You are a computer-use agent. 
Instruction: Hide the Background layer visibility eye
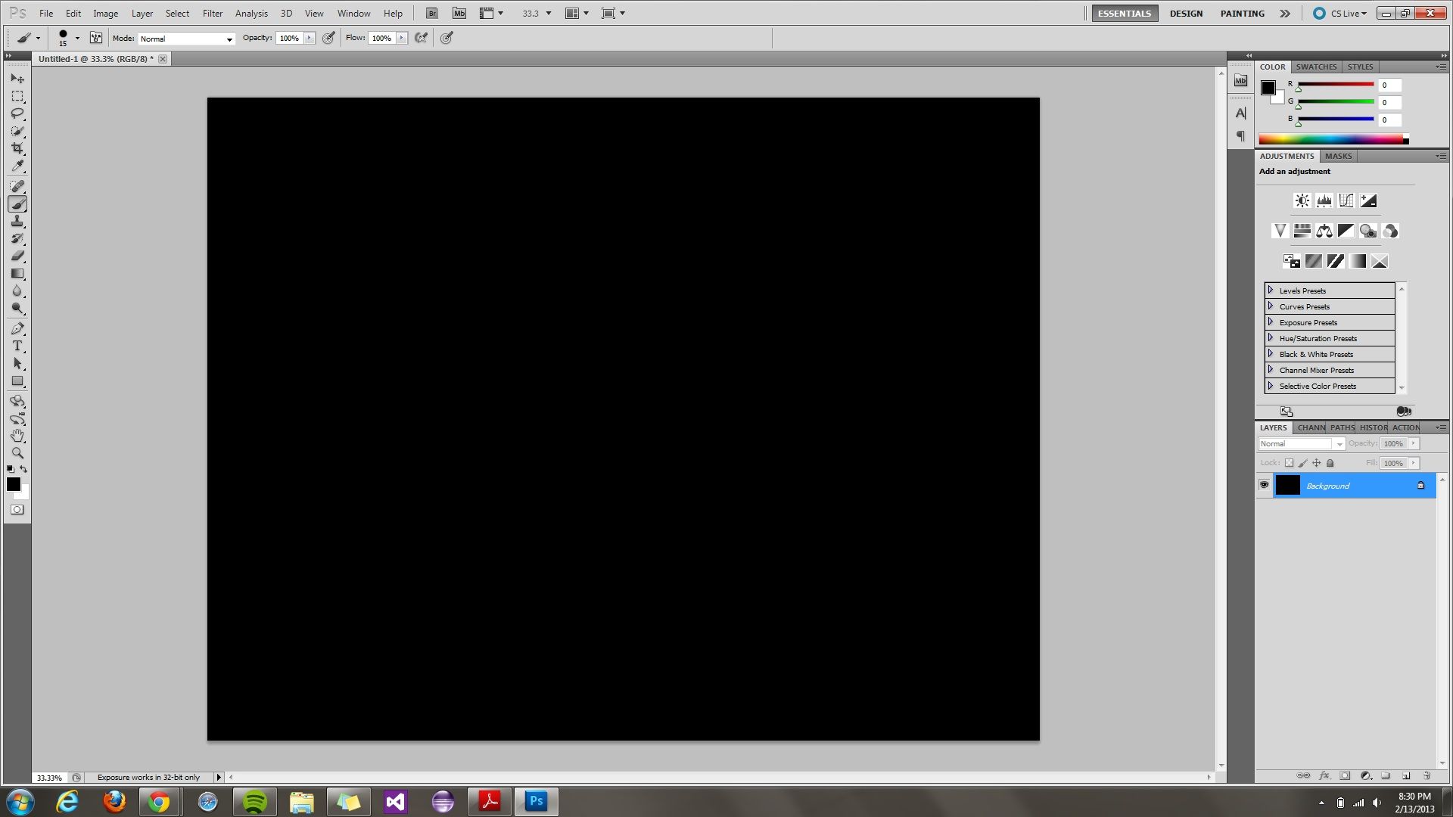[1264, 485]
